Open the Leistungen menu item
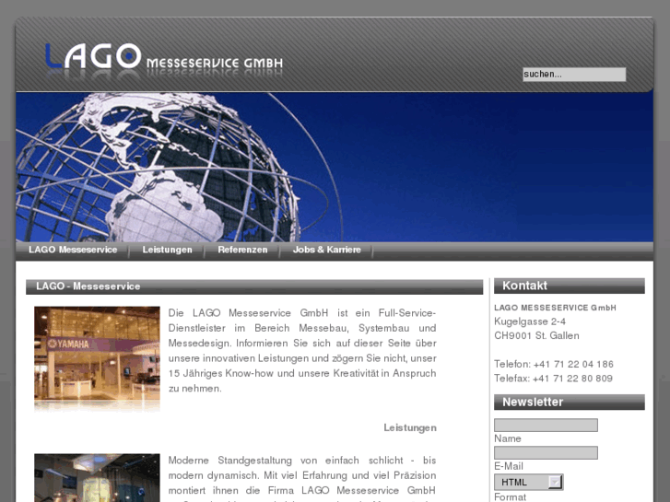 [167, 250]
